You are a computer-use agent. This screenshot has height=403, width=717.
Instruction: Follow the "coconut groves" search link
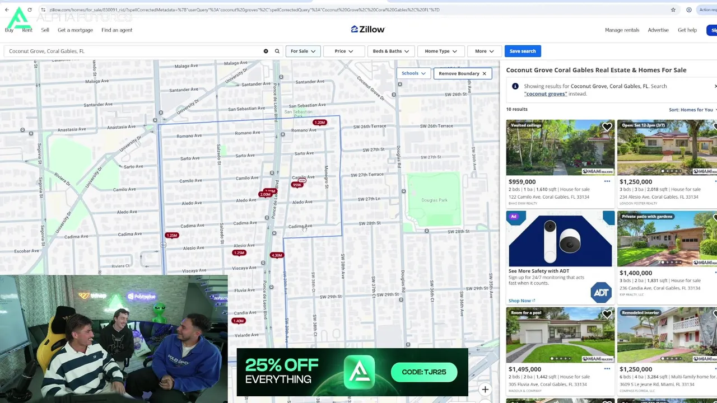[x=546, y=94]
